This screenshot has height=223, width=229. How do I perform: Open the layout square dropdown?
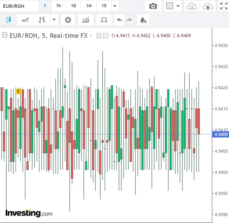click(173, 6)
